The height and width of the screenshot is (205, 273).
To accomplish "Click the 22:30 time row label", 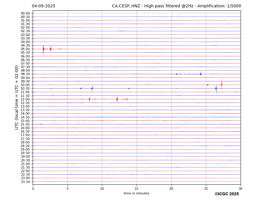I will click(25, 175).
